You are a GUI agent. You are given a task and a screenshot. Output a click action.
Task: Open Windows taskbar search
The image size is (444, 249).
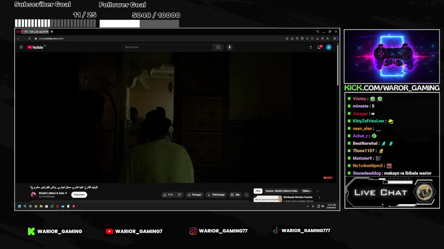[x=25, y=206]
